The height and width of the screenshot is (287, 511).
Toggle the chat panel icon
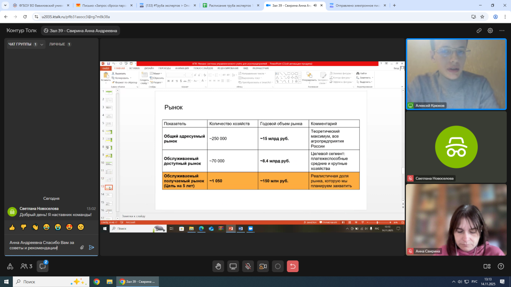[x=43, y=267]
